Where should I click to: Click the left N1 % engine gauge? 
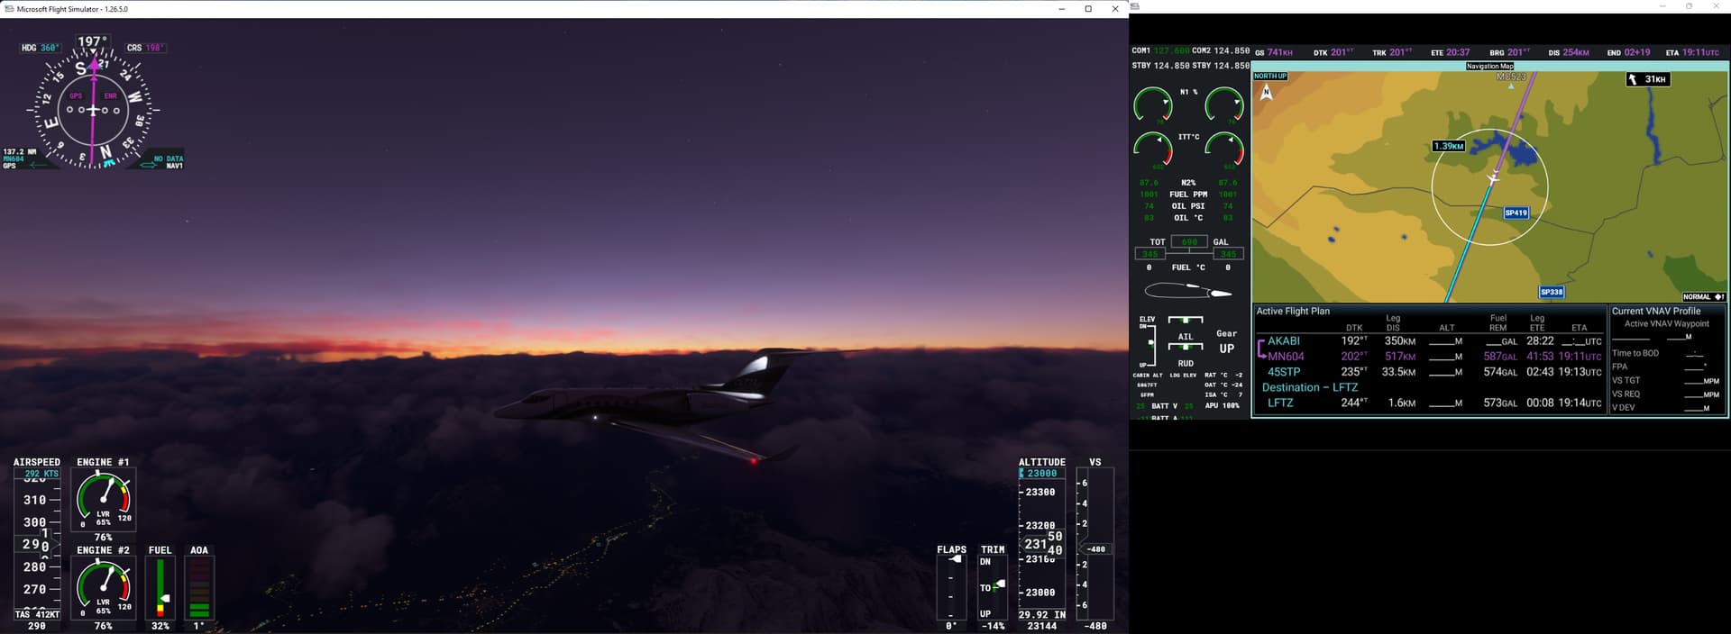(x=1153, y=106)
